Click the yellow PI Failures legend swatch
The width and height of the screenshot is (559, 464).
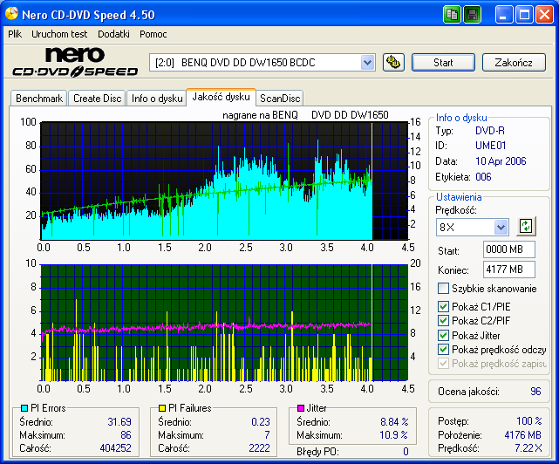(162, 408)
